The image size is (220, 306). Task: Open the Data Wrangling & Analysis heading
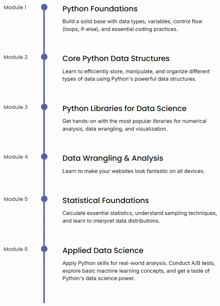113,158
